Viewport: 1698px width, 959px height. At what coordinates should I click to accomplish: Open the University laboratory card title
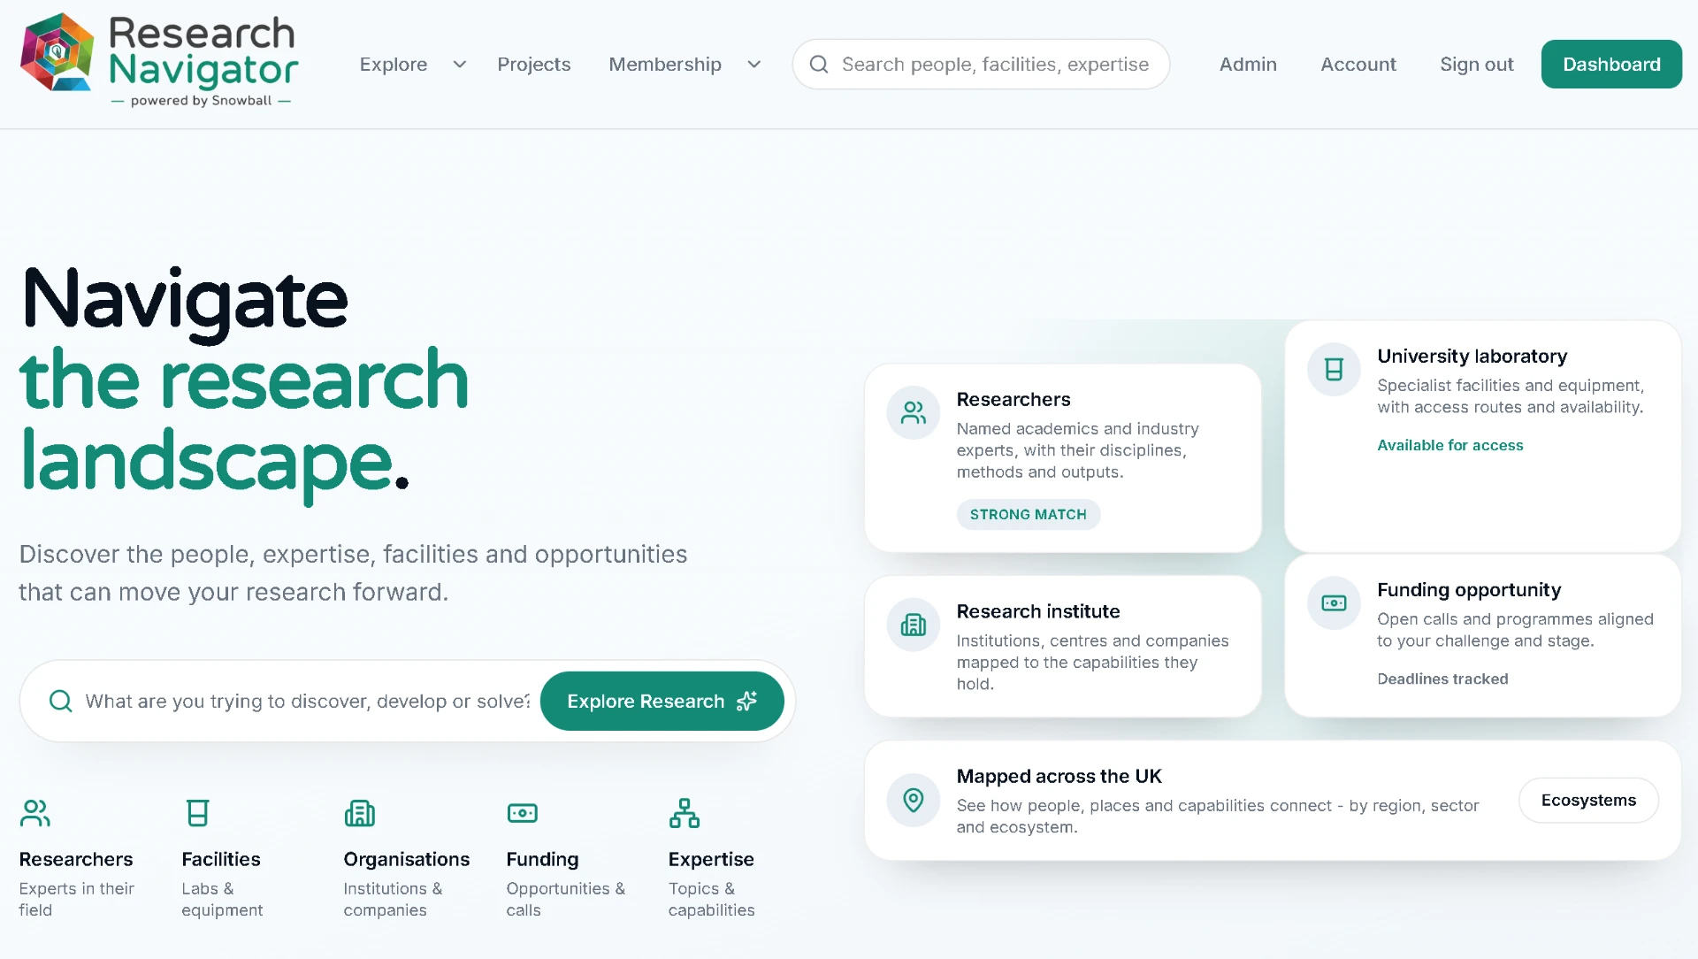(x=1472, y=357)
